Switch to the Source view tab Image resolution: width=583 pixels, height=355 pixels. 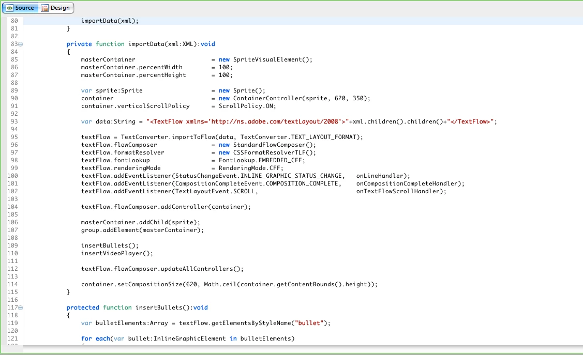[x=20, y=8]
